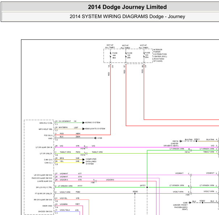Click the D65 circuit code on BRN wire
The image size is (219, 215).
[77, 158]
